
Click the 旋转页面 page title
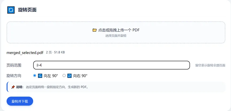point(27,10)
